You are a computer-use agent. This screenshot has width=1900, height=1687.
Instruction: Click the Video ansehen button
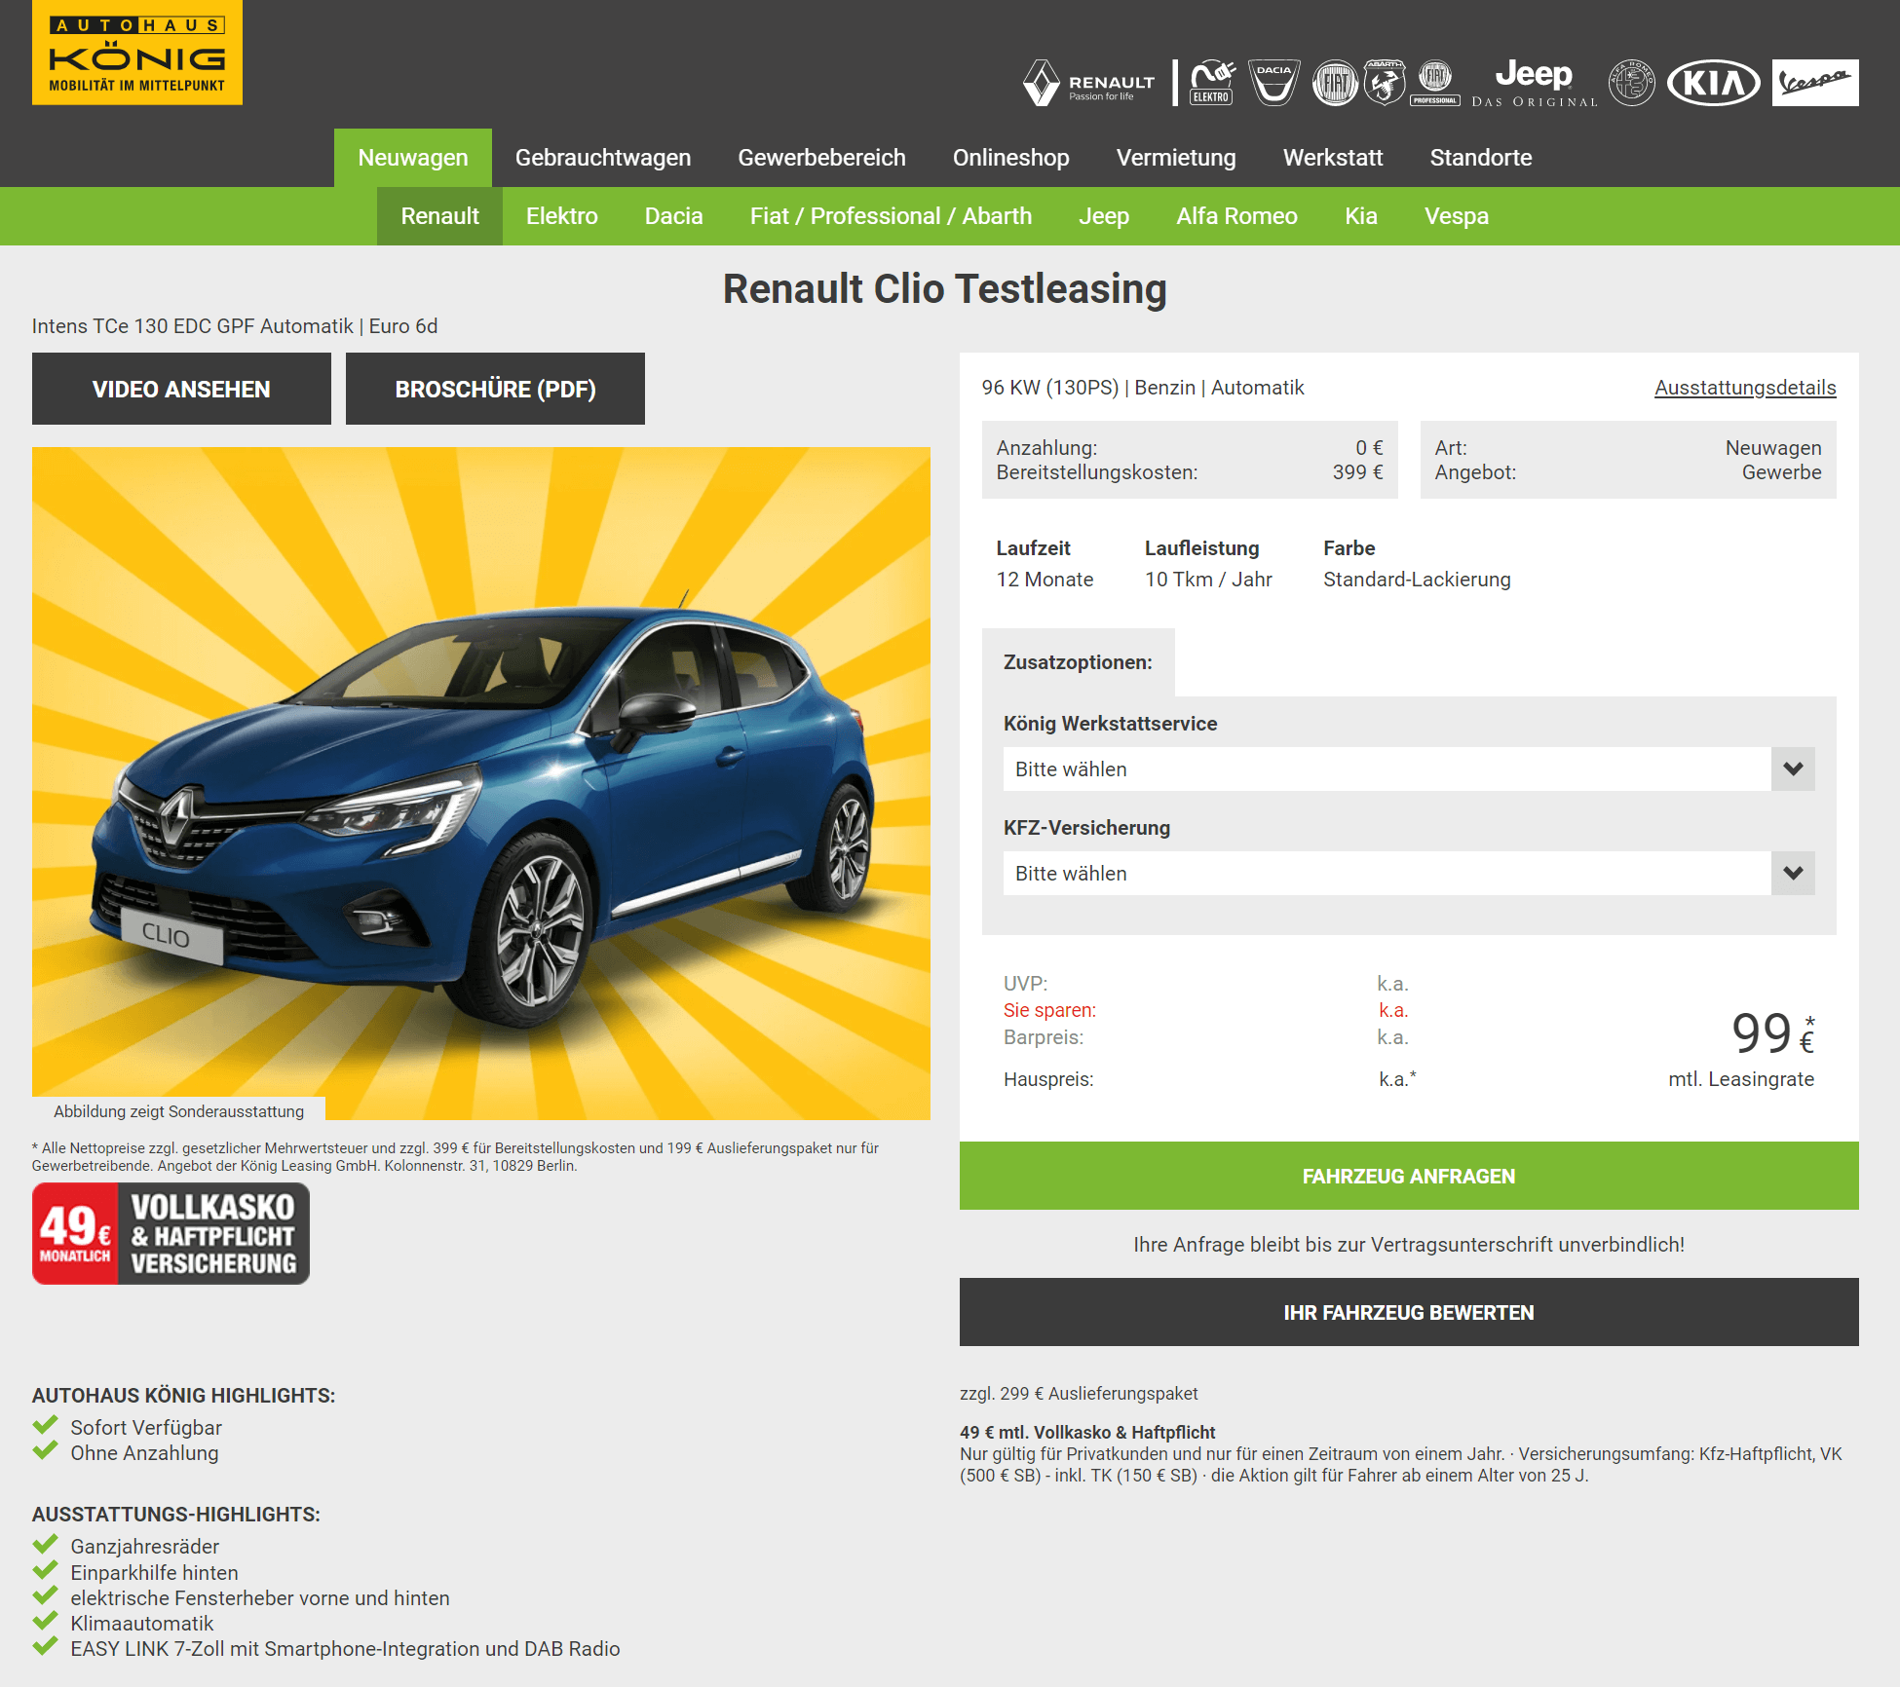tap(181, 389)
